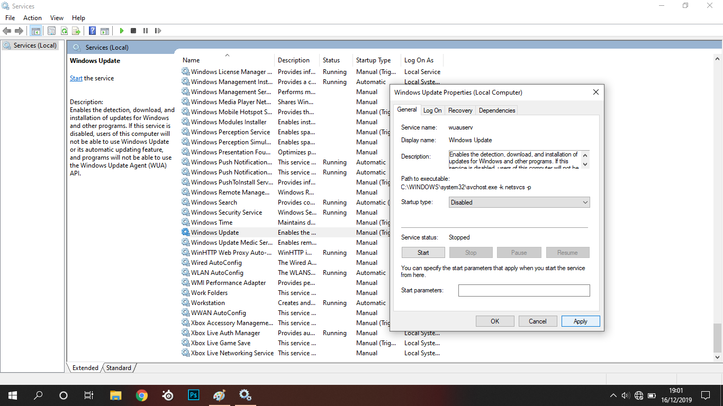723x406 pixels.
Task: Click the Apply button
Action: coord(580,321)
